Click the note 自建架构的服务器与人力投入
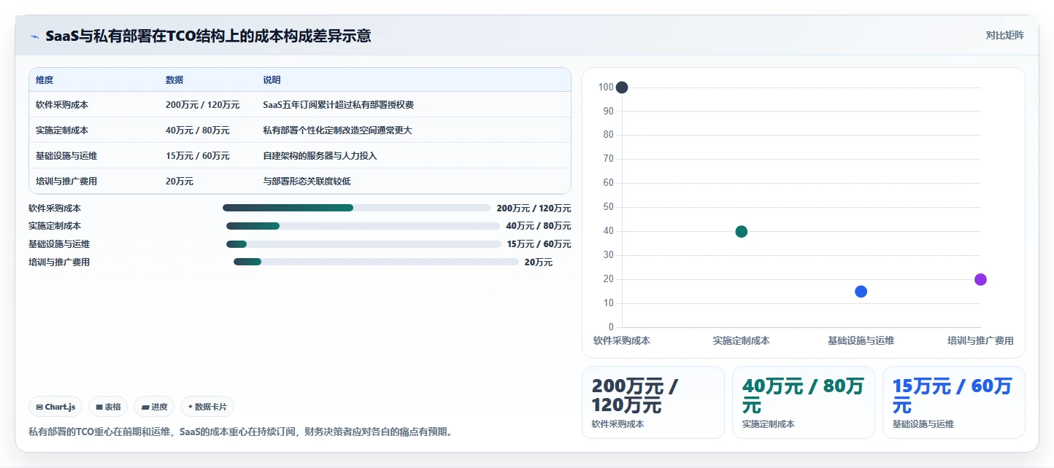The width and height of the screenshot is (1054, 468). click(320, 156)
